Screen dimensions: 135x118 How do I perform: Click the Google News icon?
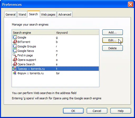[x=15, y=51]
